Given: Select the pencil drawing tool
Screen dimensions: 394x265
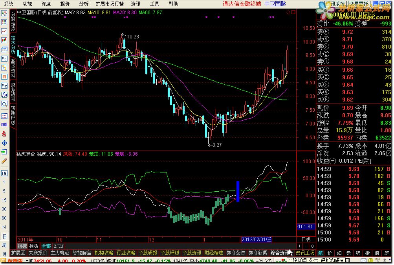Looking at the screenshot, I should (4, 161).
